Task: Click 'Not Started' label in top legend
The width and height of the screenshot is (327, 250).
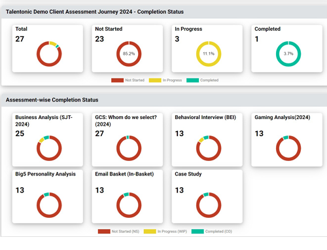Action: click(x=135, y=80)
